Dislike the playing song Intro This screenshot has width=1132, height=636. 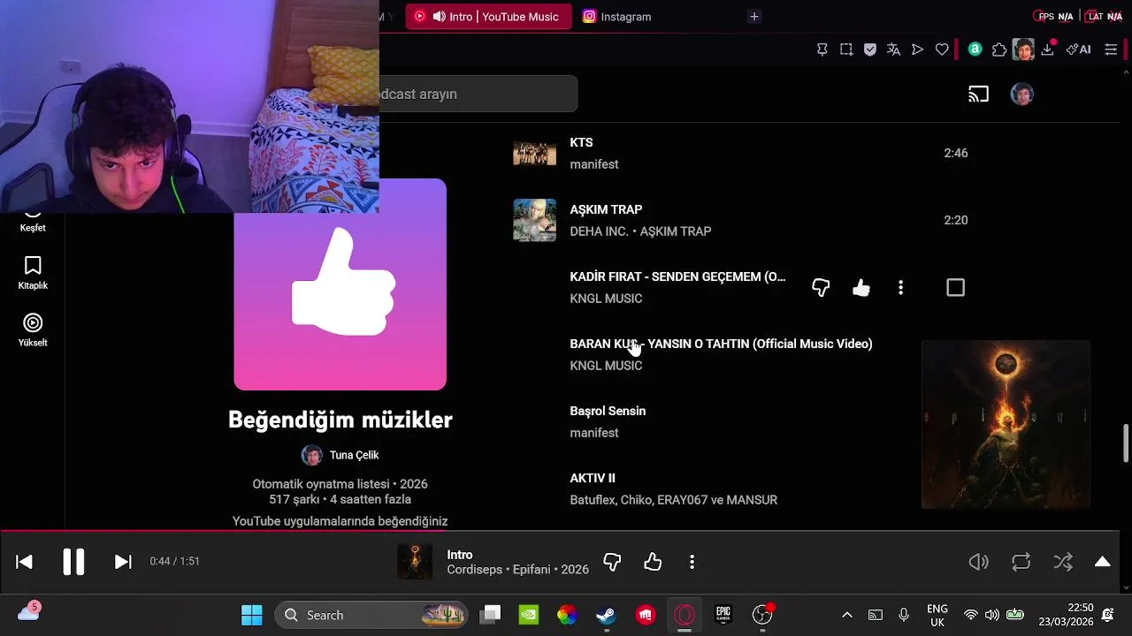(612, 562)
